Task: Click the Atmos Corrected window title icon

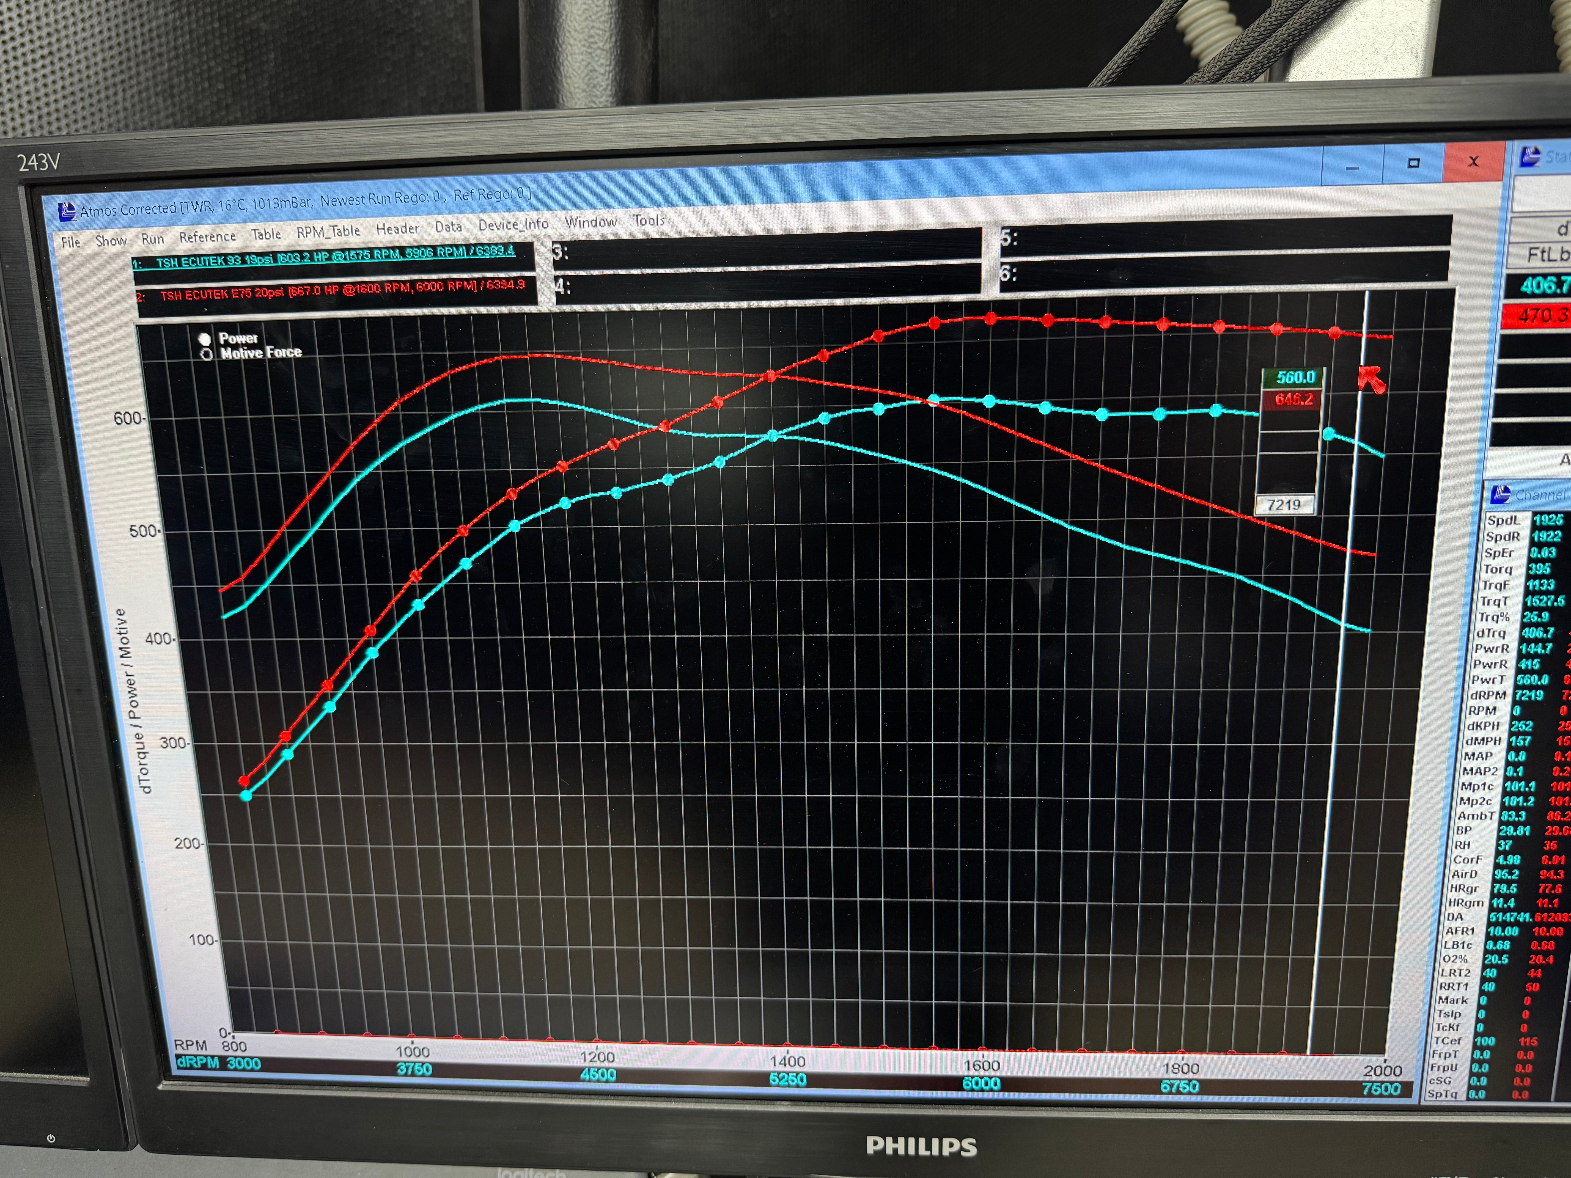Action: click(x=67, y=212)
